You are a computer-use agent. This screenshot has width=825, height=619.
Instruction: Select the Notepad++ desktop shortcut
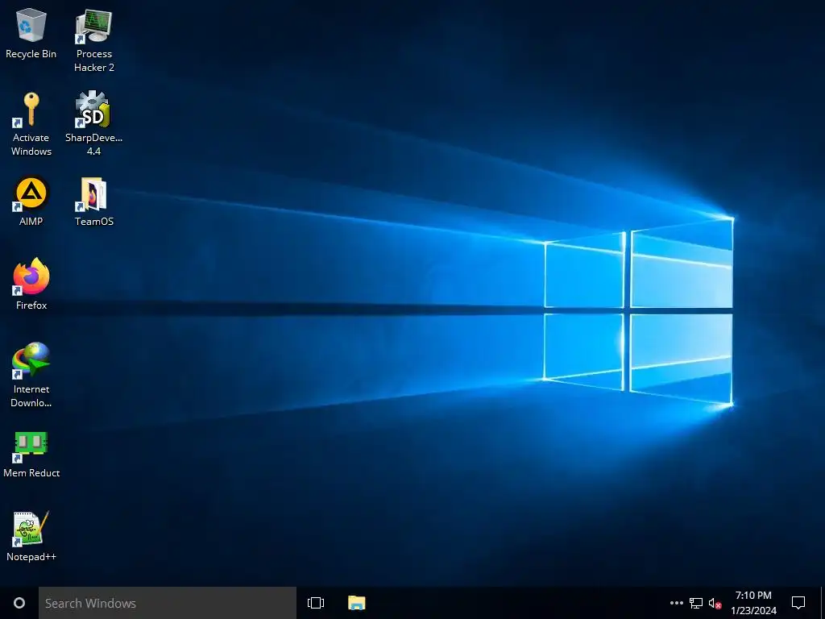pos(31,536)
